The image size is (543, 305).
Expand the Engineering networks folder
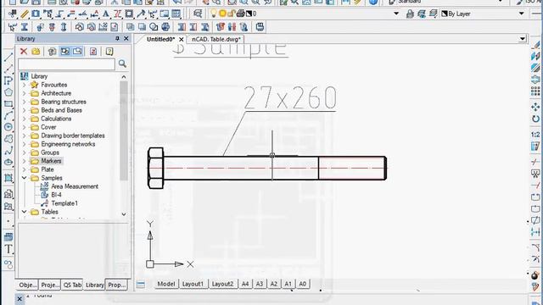click(x=24, y=144)
